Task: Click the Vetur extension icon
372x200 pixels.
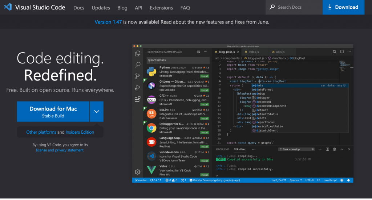Action: (151, 170)
